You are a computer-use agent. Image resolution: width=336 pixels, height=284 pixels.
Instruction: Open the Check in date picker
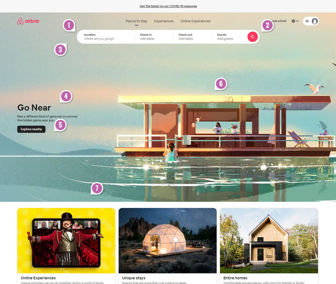point(154,37)
